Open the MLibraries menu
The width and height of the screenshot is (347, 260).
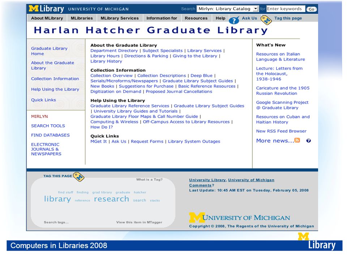(82, 18)
